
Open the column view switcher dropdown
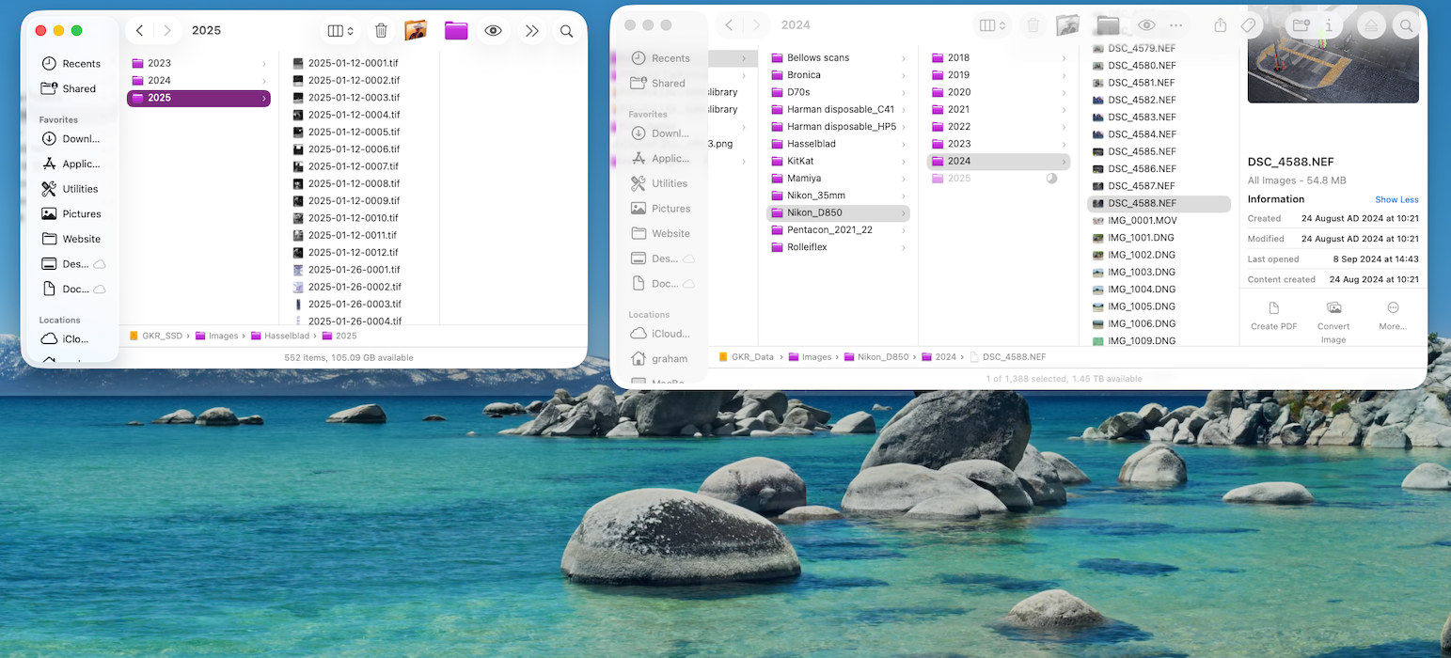pos(339,30)
